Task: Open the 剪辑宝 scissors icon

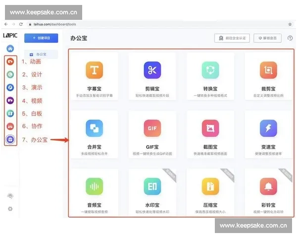Action: click(152, 70)
